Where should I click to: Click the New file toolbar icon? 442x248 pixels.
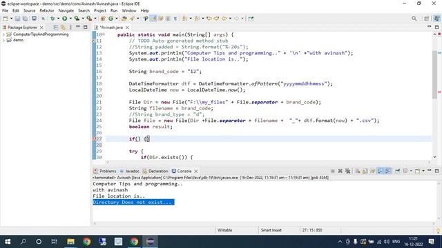click(6, 19)
